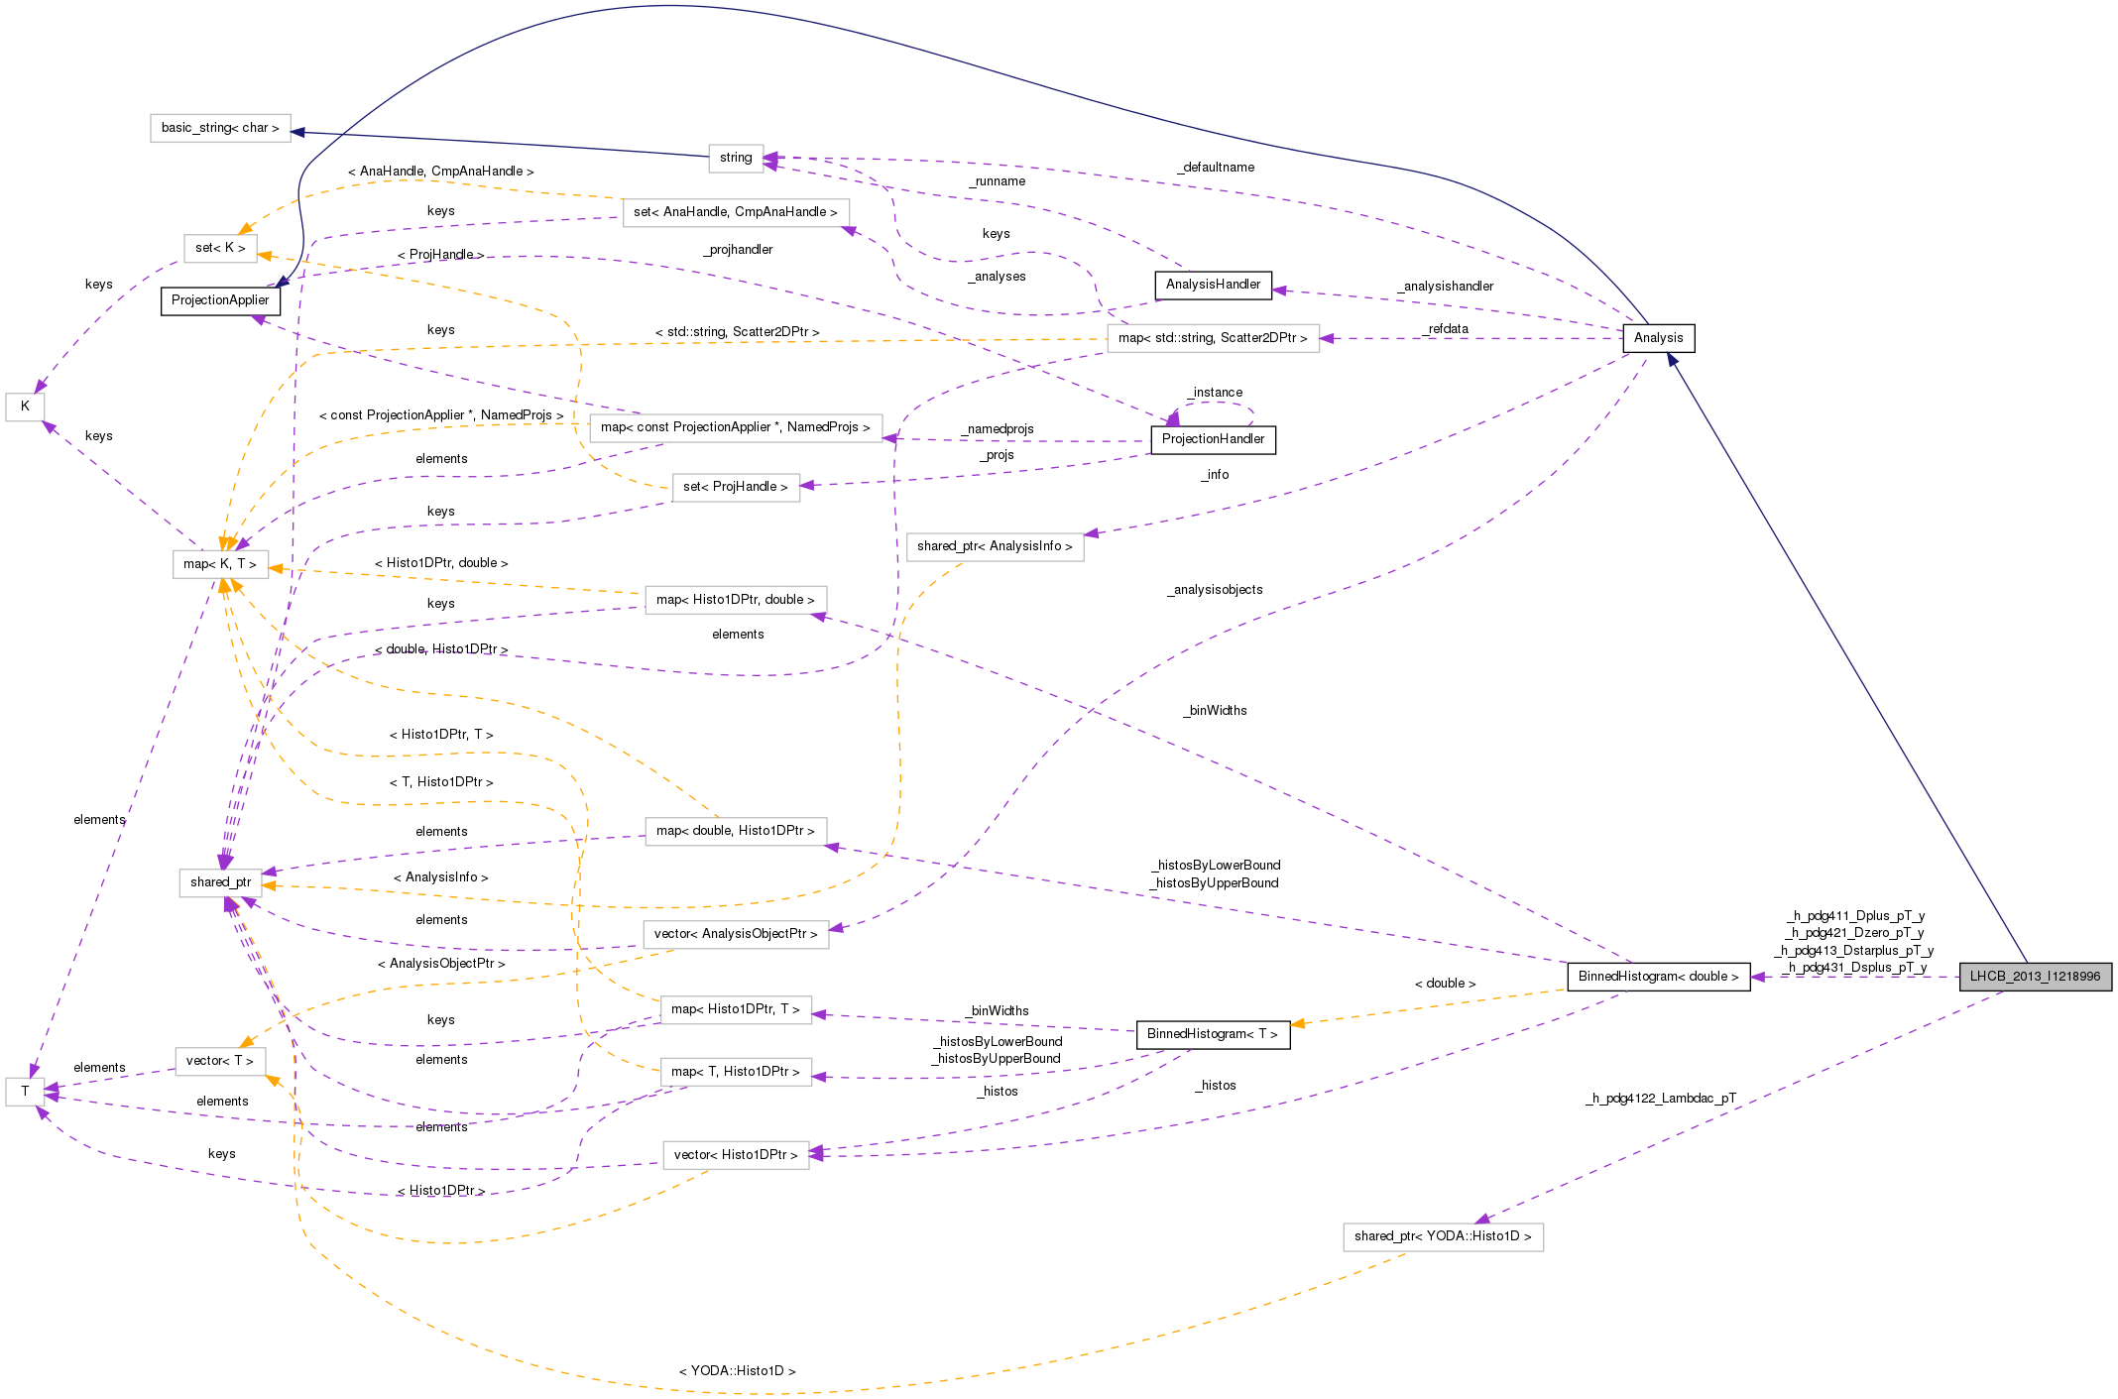The image size is (2118, 1399).
Task: Click the < Histo1DPtr, T > template label
Action: point(441,735)
